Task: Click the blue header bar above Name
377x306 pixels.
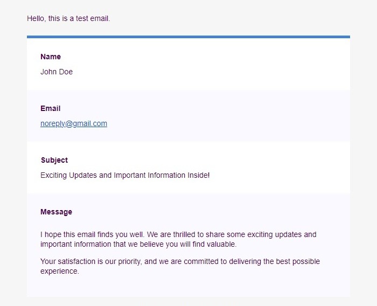Action: [x=188, y=37]
